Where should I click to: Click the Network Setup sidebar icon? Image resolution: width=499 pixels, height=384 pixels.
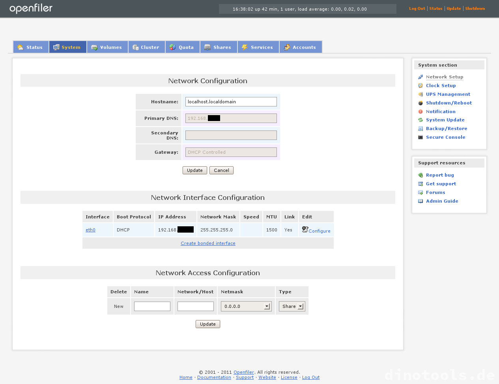421,77
